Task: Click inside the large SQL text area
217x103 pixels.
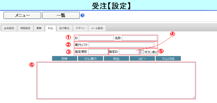Action: (116, 80)
